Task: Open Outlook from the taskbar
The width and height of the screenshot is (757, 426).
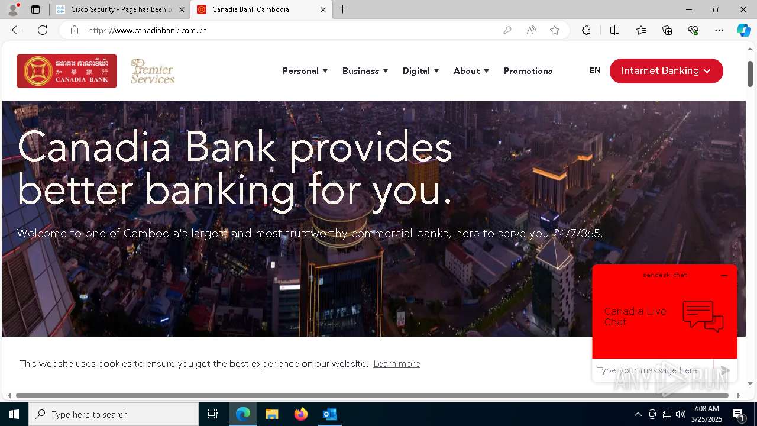Action: point(330,414)
